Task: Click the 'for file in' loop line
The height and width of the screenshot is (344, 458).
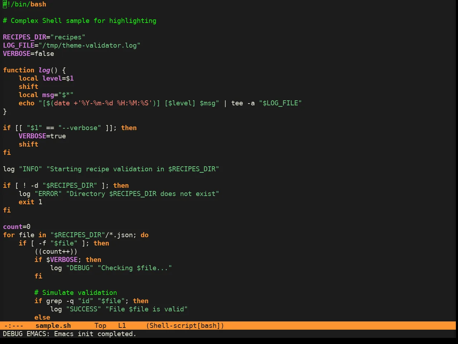Action: 75,235
